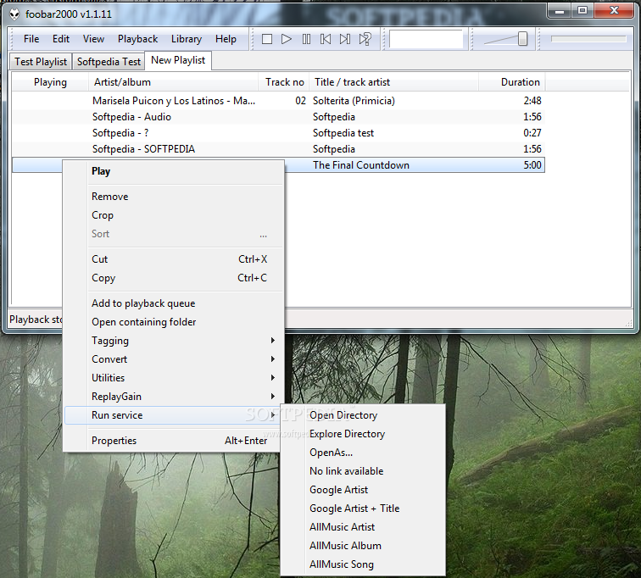Click the Stop playback button
Image resolution: width=641 pixels, height=578 pixels.
point(267,39)
